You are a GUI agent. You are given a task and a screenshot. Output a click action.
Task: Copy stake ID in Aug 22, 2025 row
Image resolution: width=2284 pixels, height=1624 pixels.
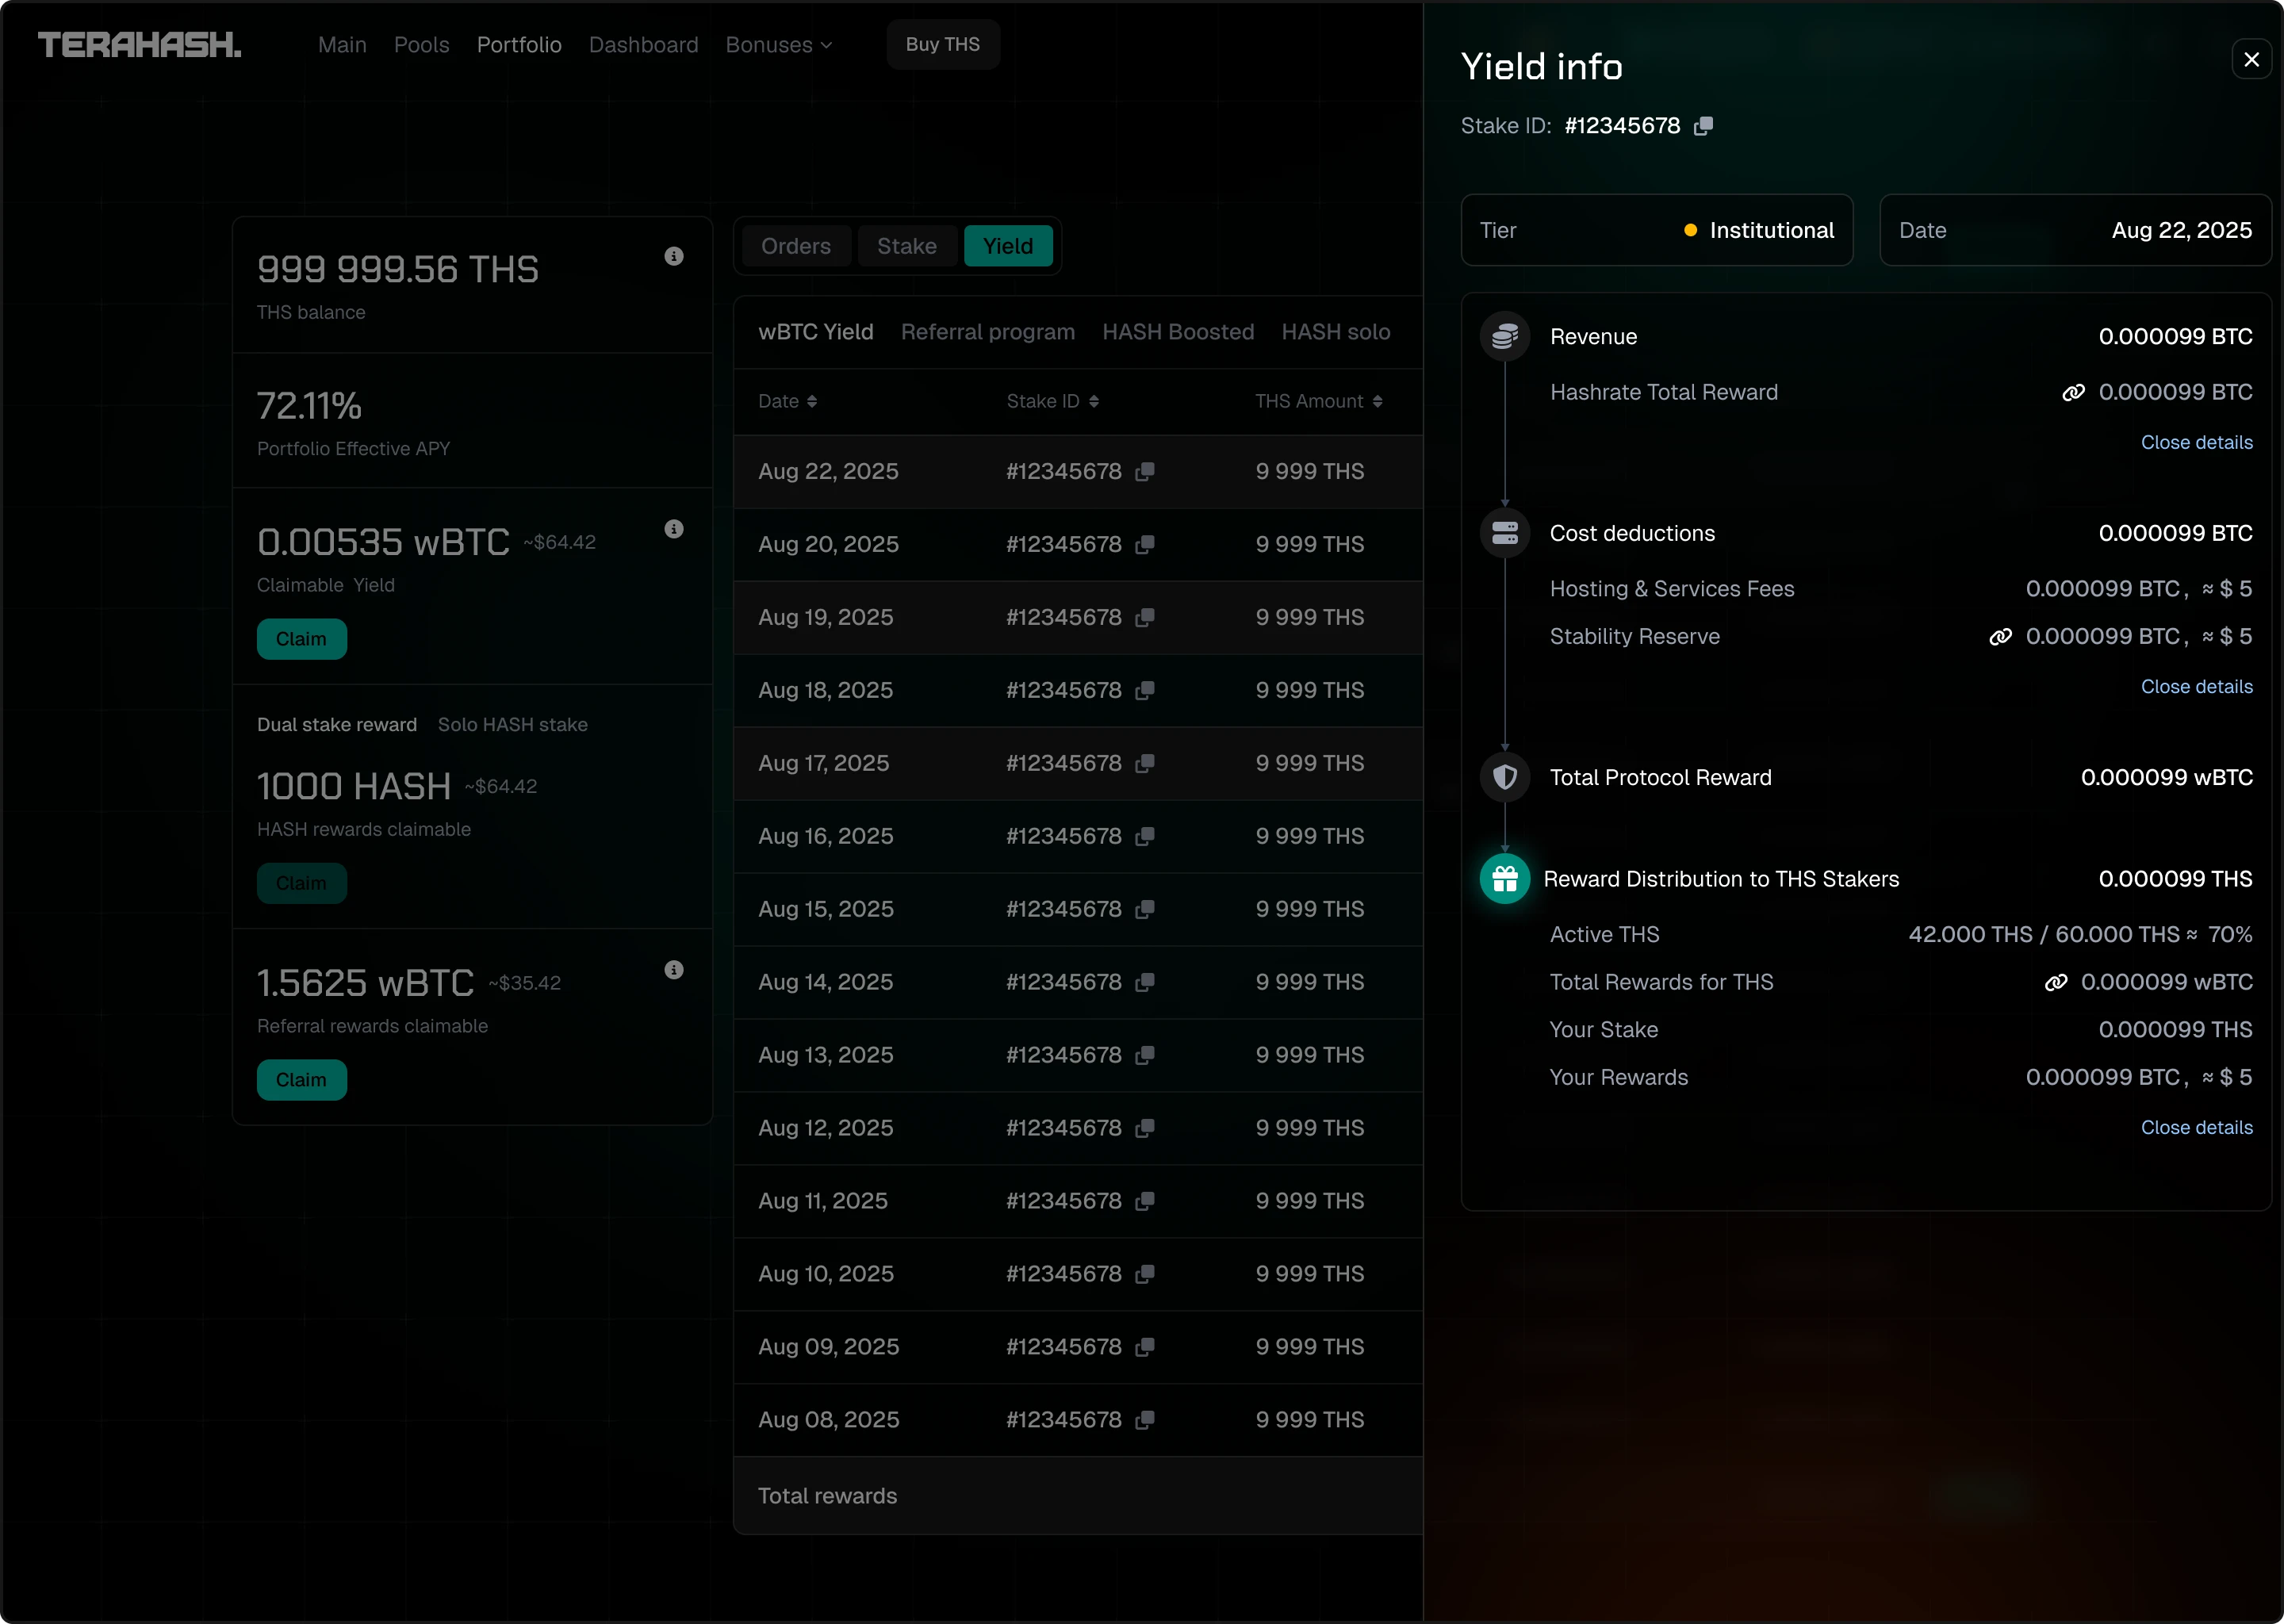click(1145, 472)
